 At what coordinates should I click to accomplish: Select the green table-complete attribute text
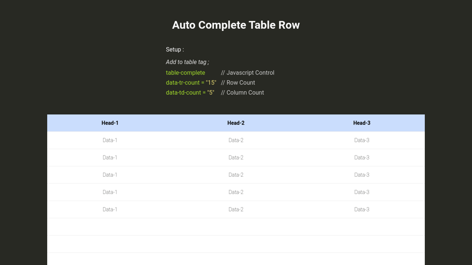(185, 73)
